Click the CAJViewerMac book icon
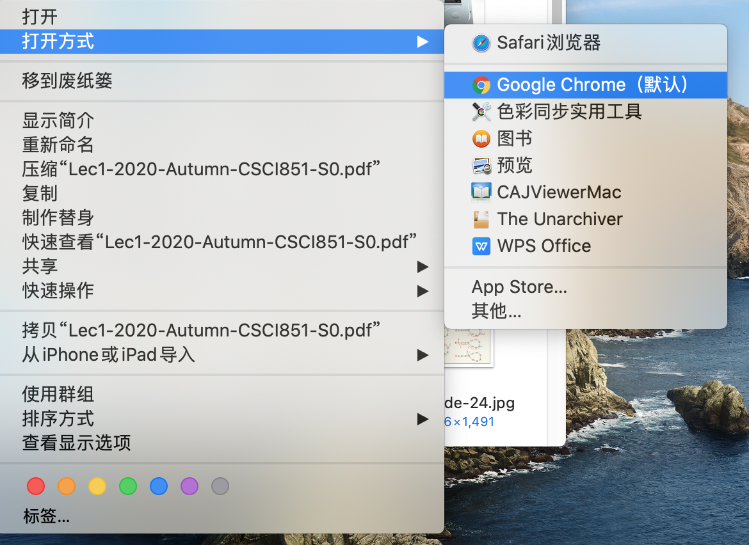749x545 pixels. (x=481, y=192)
